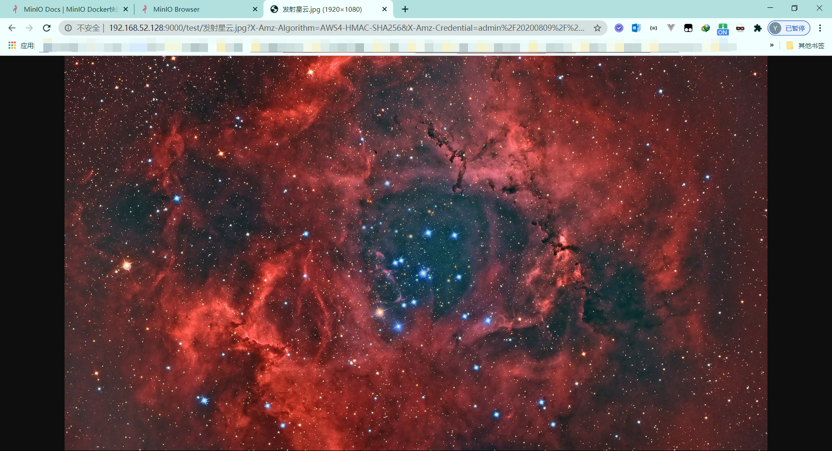Image resolution: width=832 pixels, height=451 pixels.
Task: Open the blue document extension icon
Action: [636, 28]
